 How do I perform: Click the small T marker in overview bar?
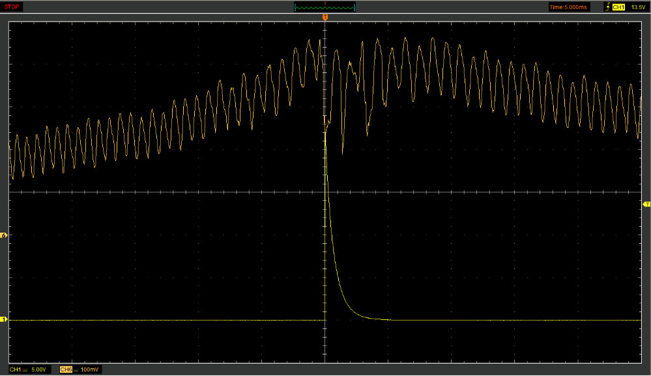click(x=325, y=3)
